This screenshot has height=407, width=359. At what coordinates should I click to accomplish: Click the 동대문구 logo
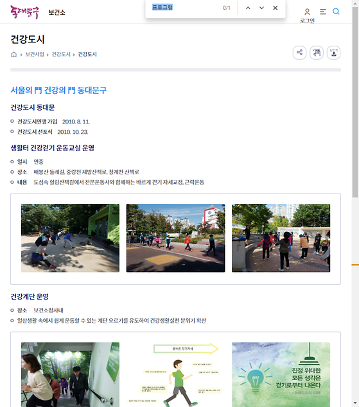point(24,12)
